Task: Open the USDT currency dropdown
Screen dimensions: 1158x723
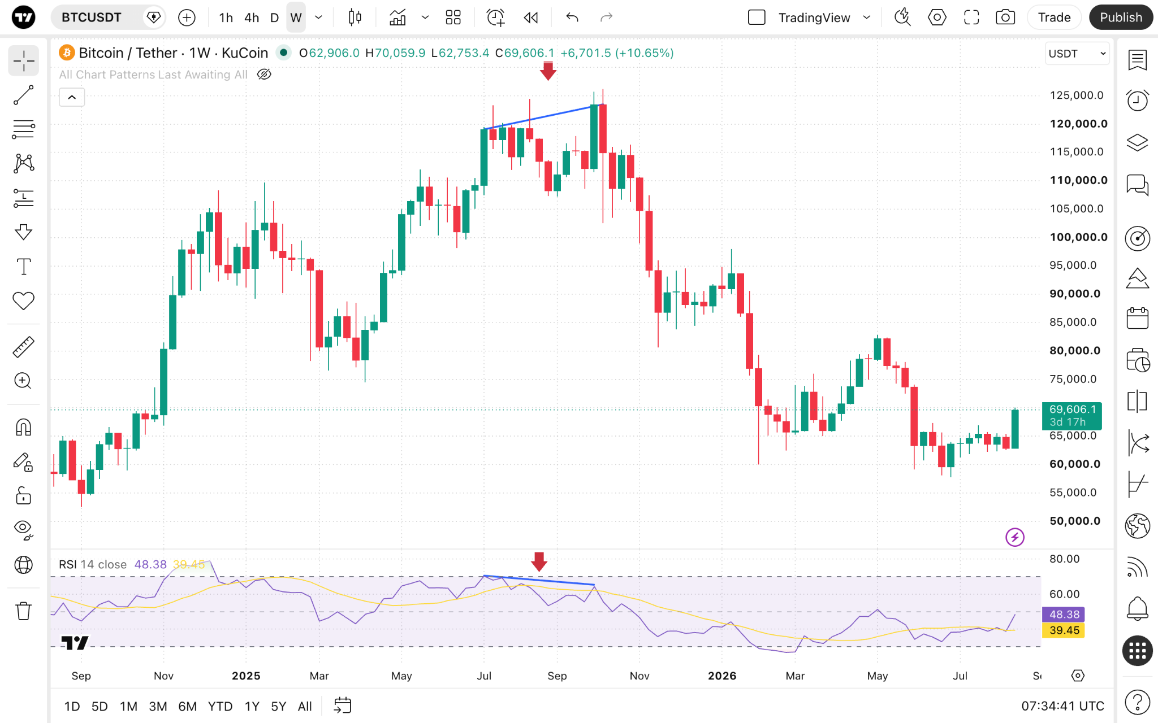Action: [x=1077, y=54]
